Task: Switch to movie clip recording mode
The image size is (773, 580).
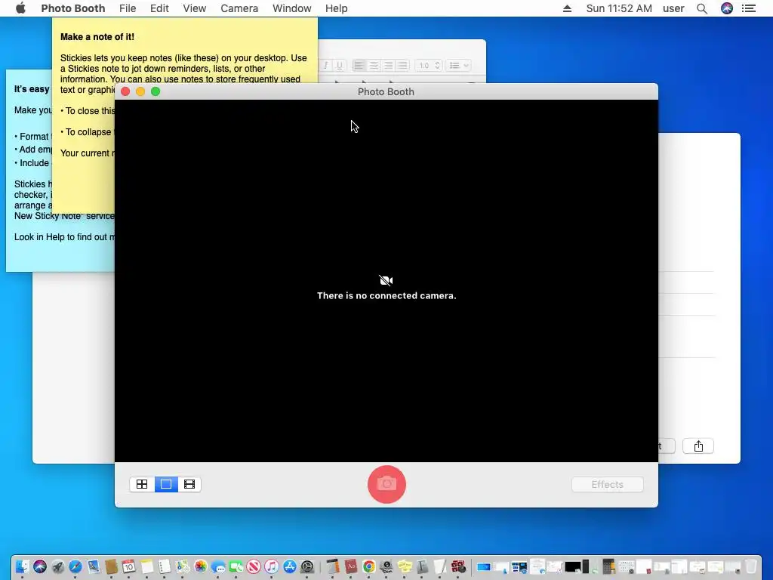Action: 189,484
